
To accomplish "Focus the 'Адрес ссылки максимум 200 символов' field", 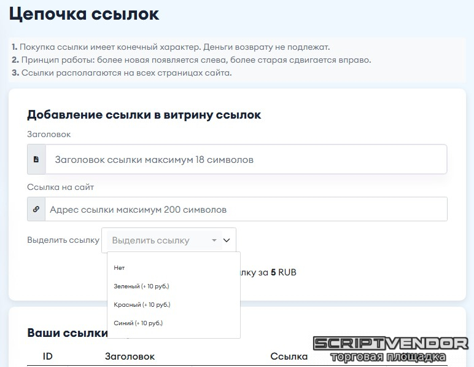I will coord(246,209).
